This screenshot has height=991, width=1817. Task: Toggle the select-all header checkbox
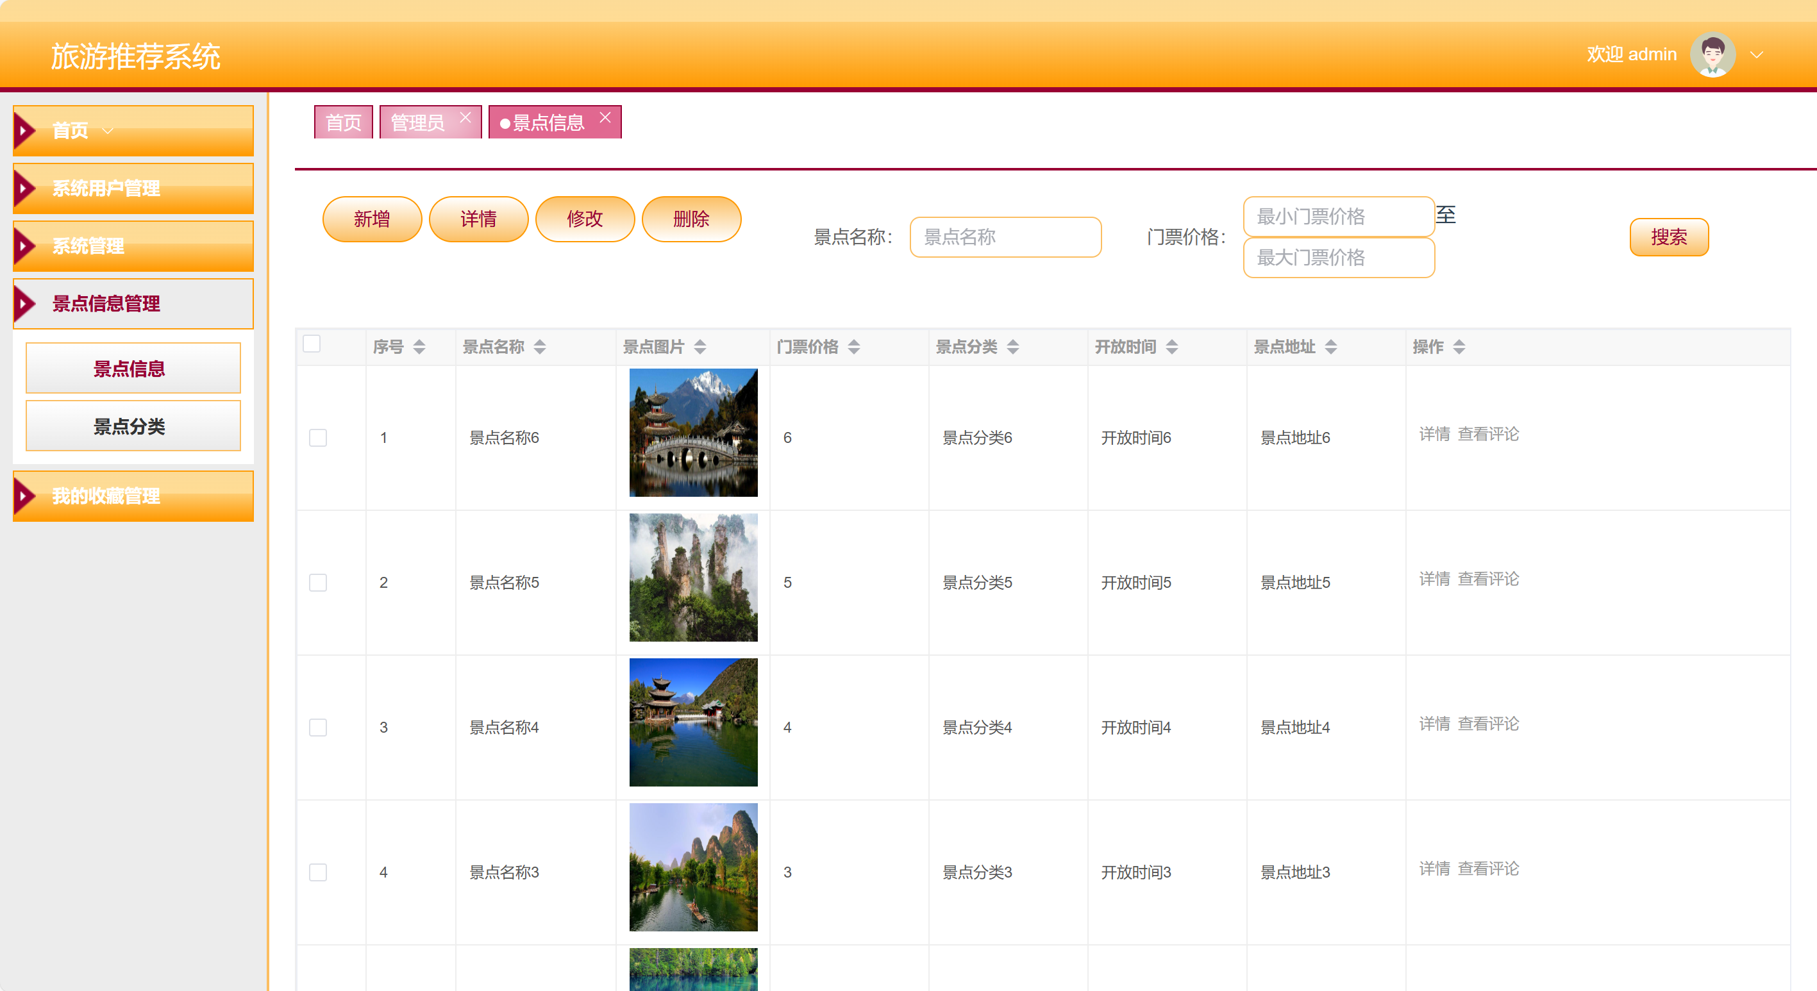click(x=312, y=344)
